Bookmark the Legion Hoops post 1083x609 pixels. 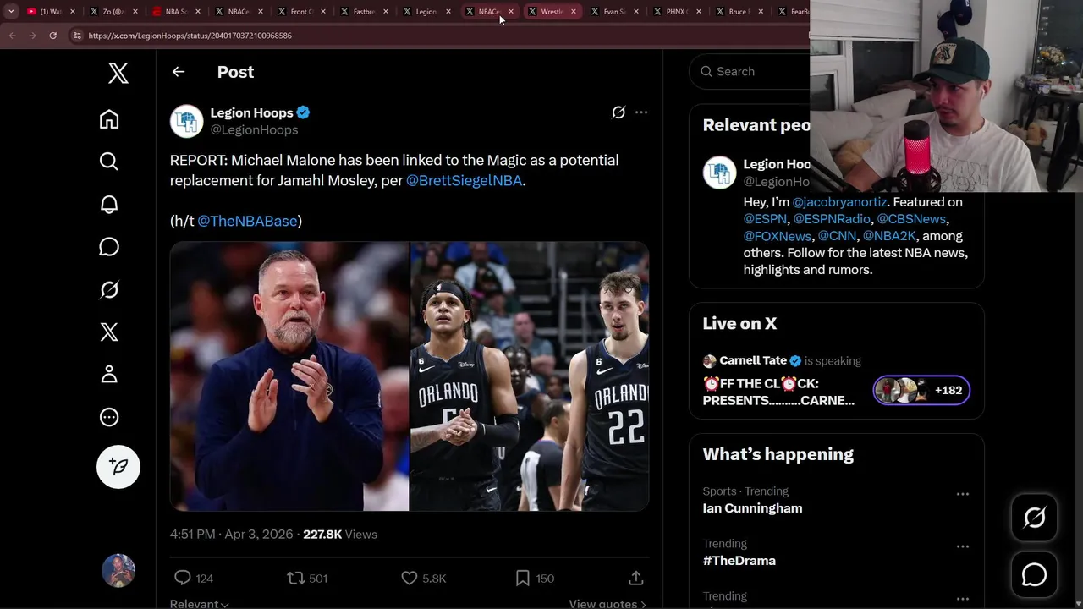(523, 579)
